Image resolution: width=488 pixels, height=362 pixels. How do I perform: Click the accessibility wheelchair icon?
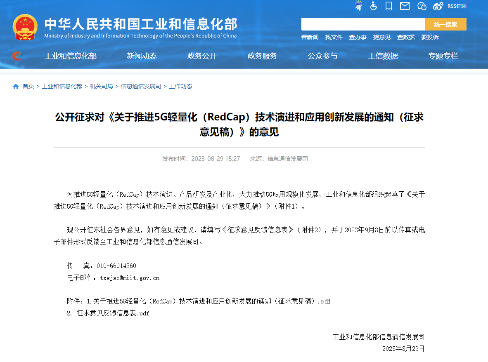coord(374,6)
